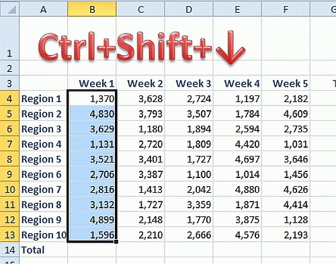Click the cell with value 4,880
The image size is (336, 264).
(237, 189)
